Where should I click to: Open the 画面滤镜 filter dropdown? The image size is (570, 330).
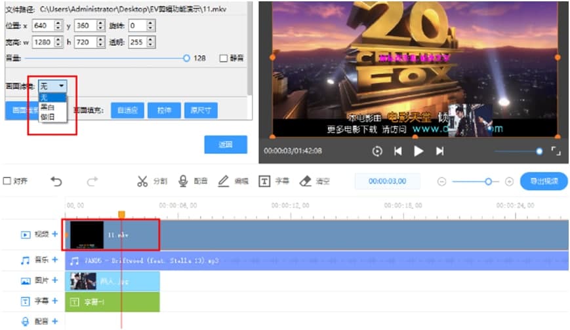52,86
